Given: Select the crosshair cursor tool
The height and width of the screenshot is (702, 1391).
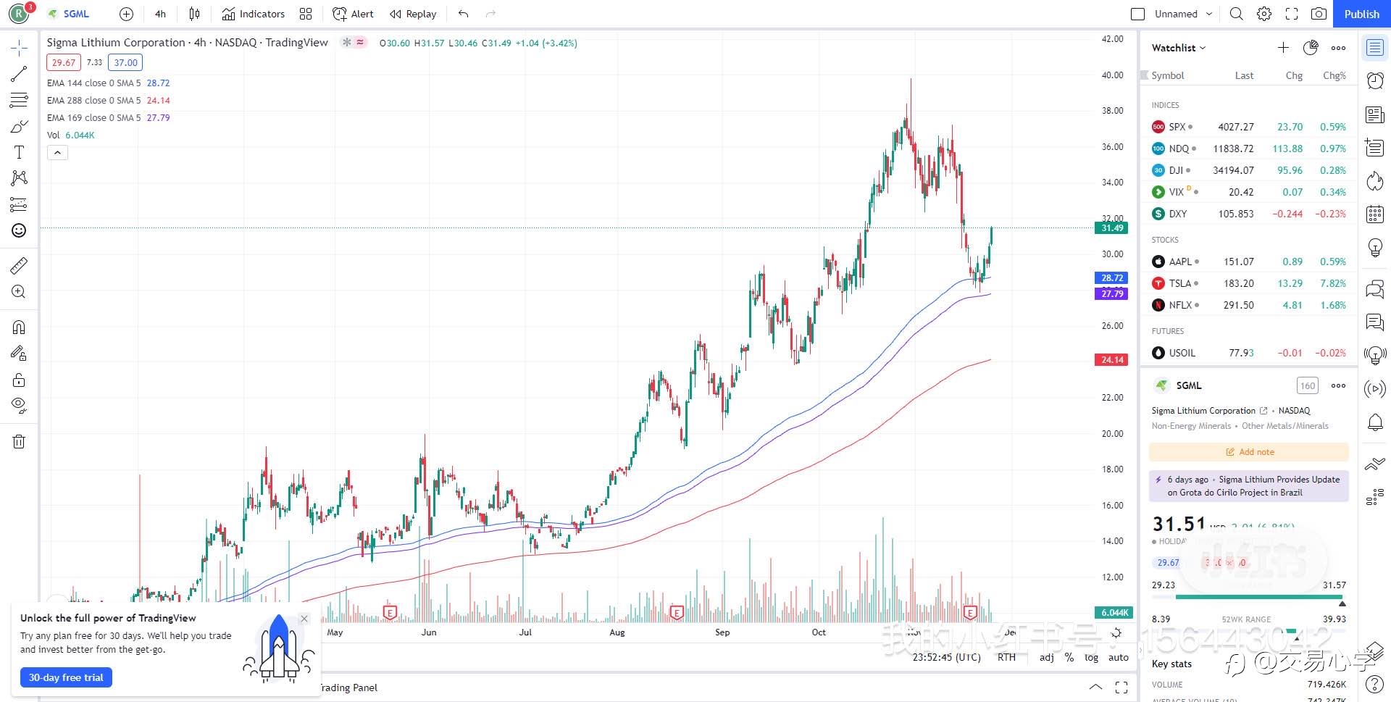Looking at the screenshot, I should (19, 48).
